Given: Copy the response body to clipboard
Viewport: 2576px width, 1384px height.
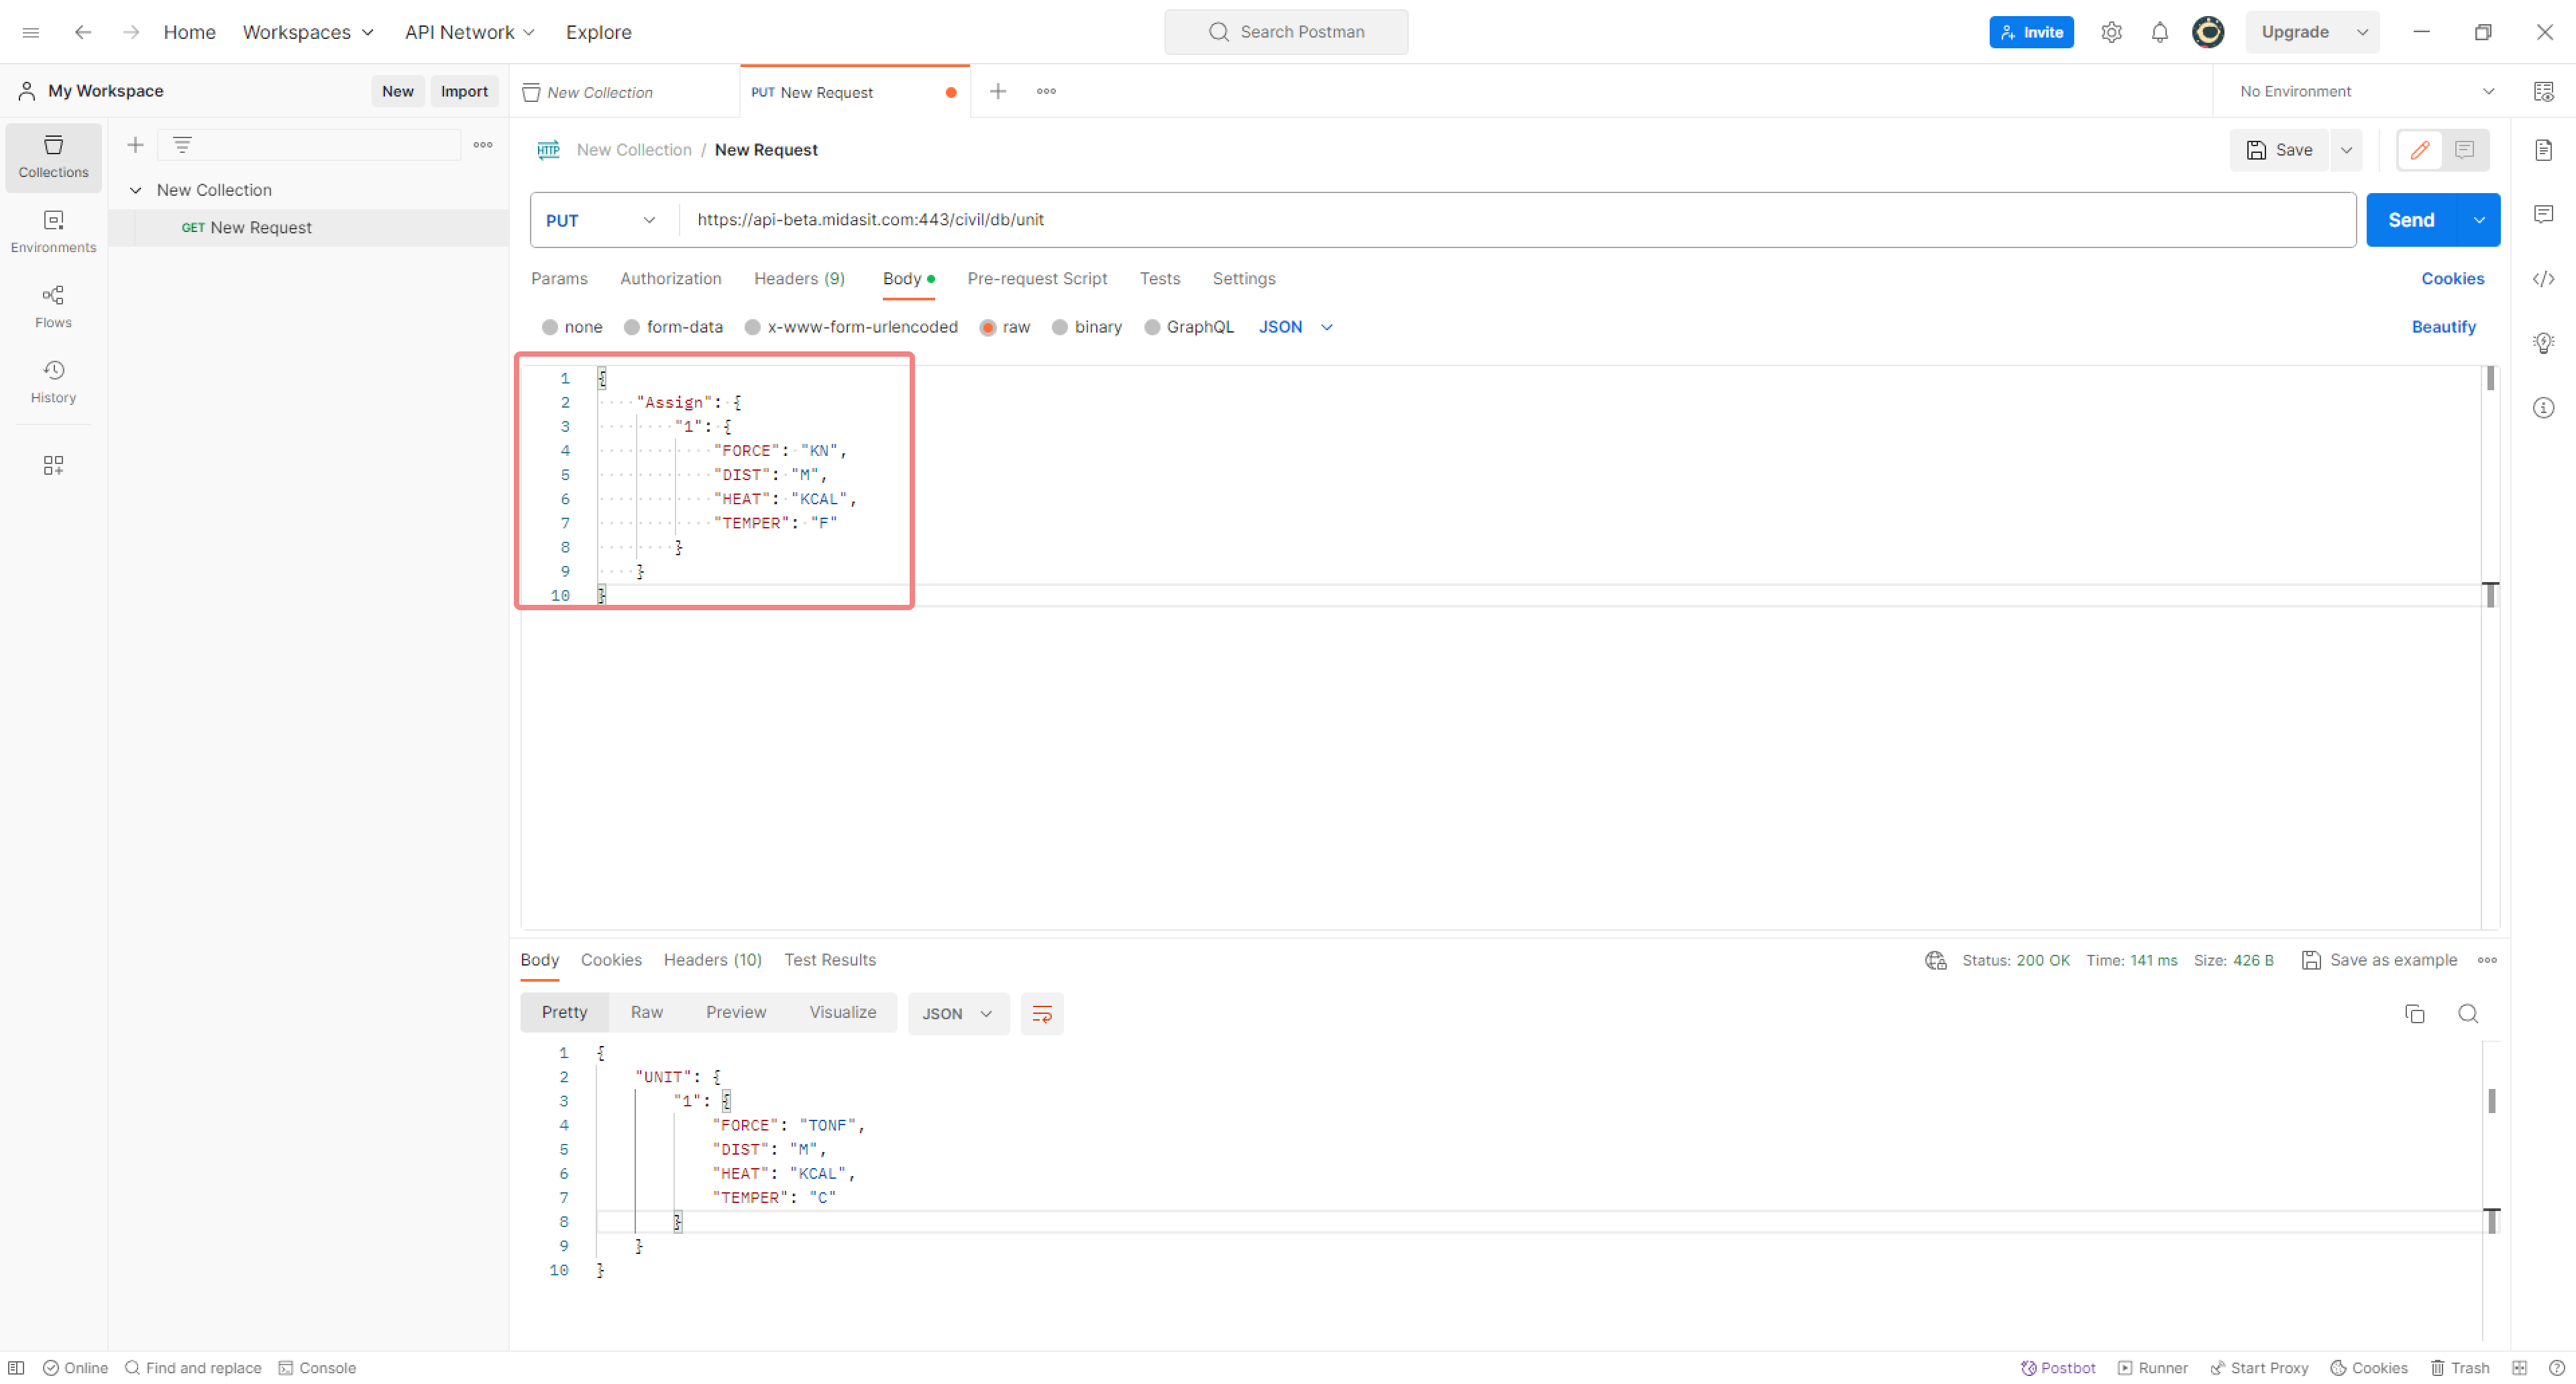Looking at the screenshot, I should tap(2414, 1013).
